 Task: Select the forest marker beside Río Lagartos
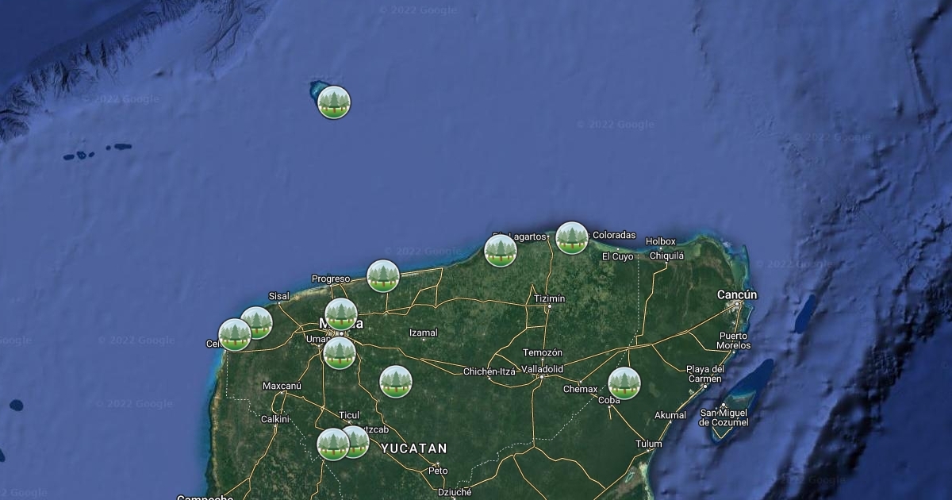[501, 251]
